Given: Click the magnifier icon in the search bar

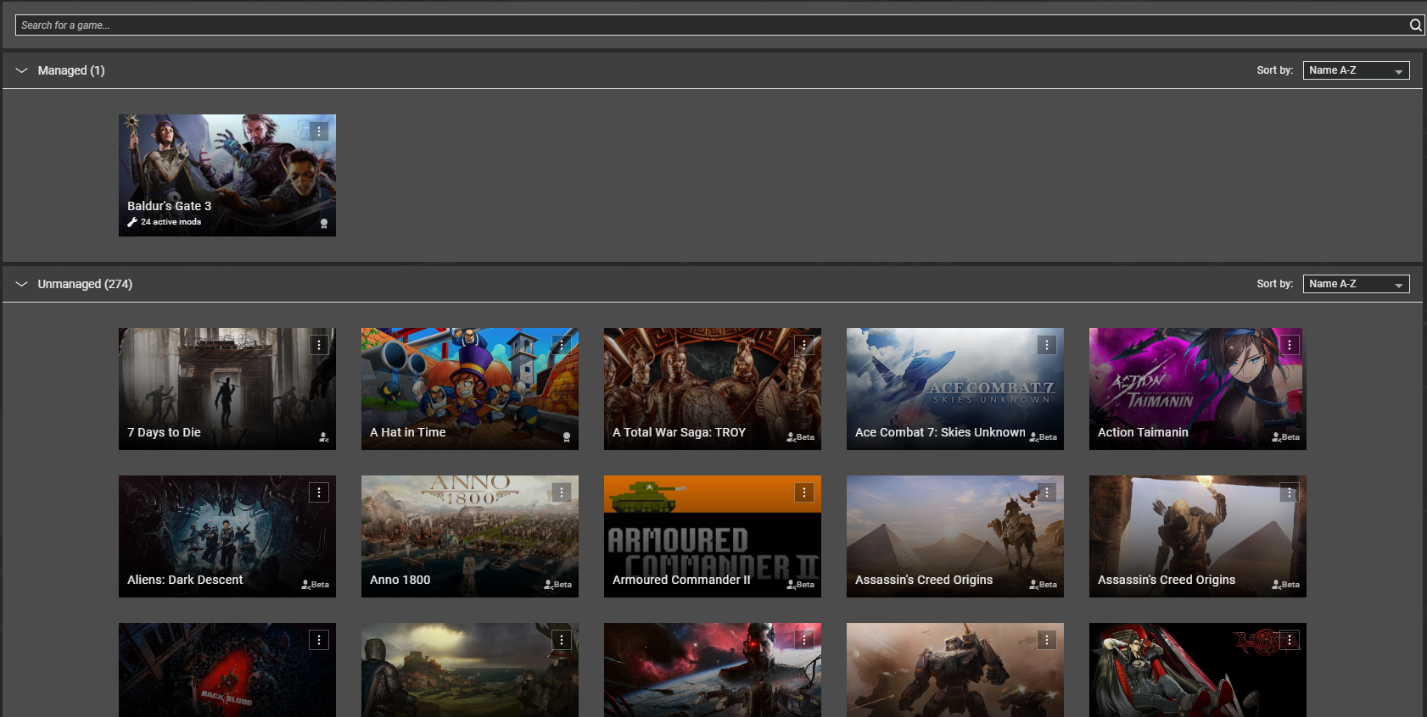Looking at the screenshot, I should (x=1415, y=25).
